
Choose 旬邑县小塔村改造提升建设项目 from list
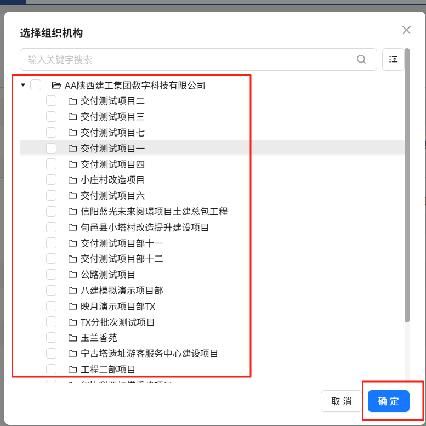click(x=144, y=227)
